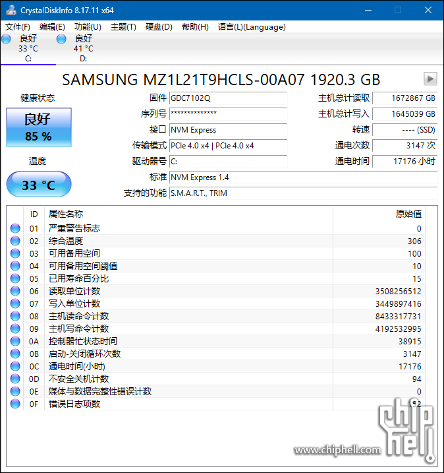Click status orb of attribute 0D 不安全关机计数
The width and height of the screenshot is (444, 473).
(15, 379)
